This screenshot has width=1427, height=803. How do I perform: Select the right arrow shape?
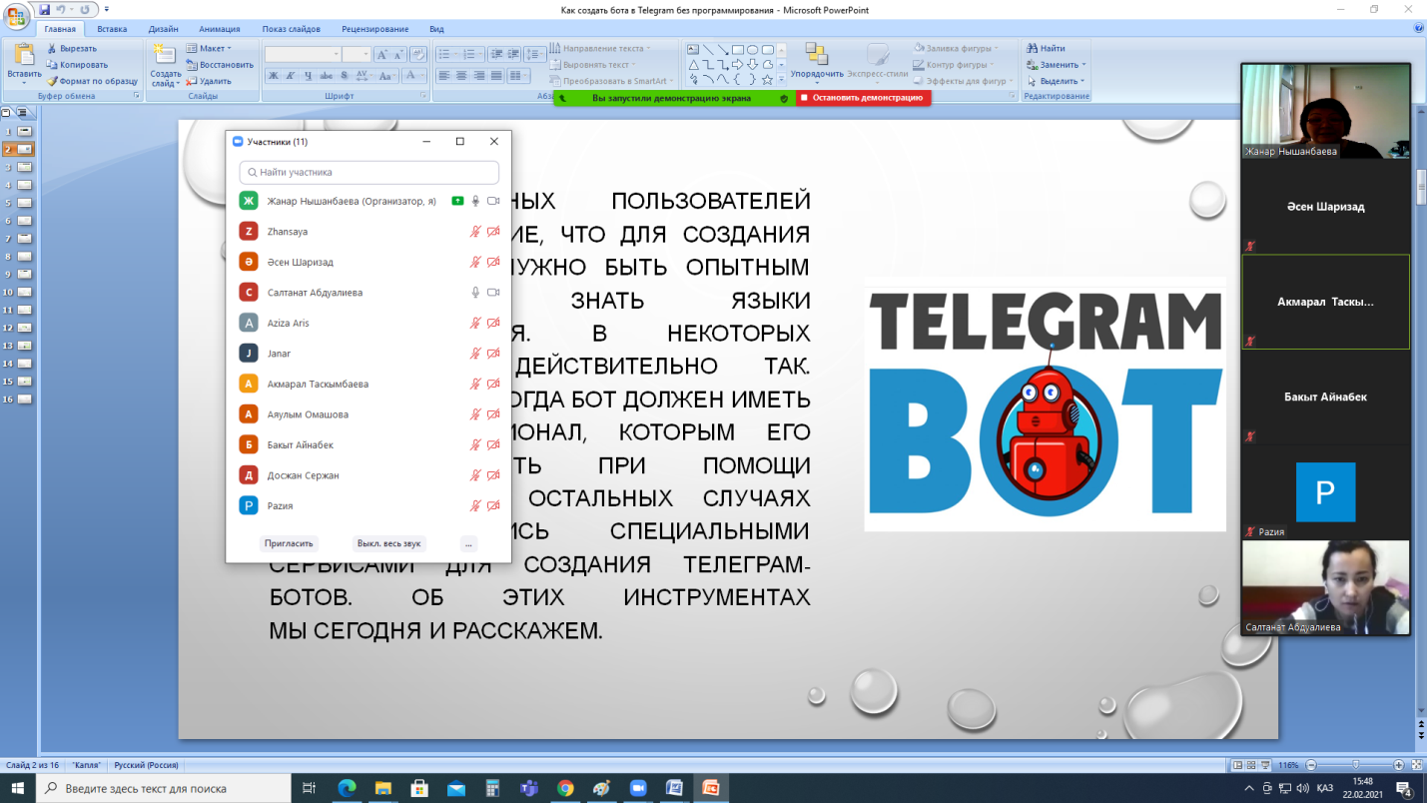738,64
